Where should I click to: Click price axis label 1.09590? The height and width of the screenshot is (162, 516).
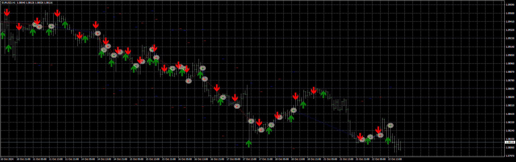coord(510,5)
